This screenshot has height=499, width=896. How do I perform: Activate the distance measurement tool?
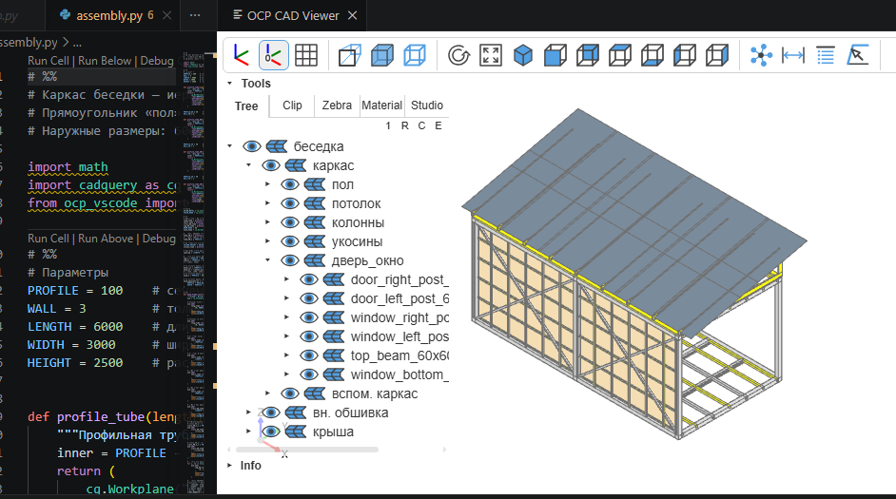(793, 55)
